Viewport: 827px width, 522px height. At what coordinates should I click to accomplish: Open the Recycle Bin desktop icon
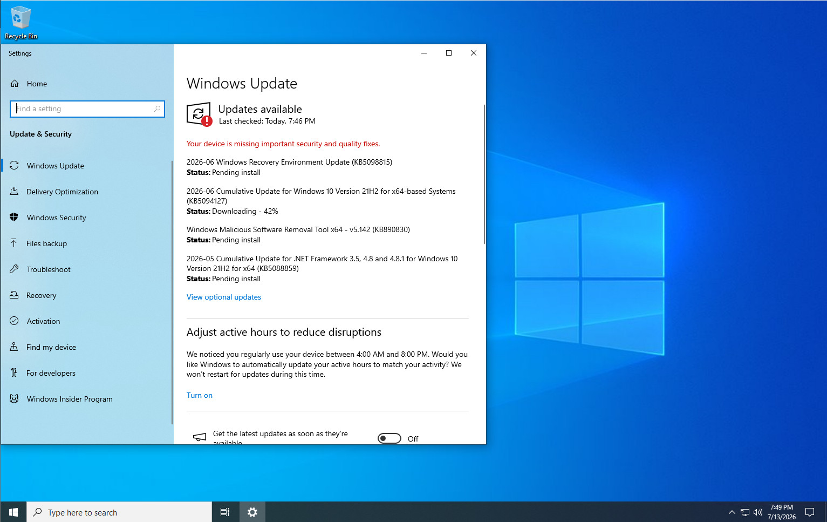(20, 22)
